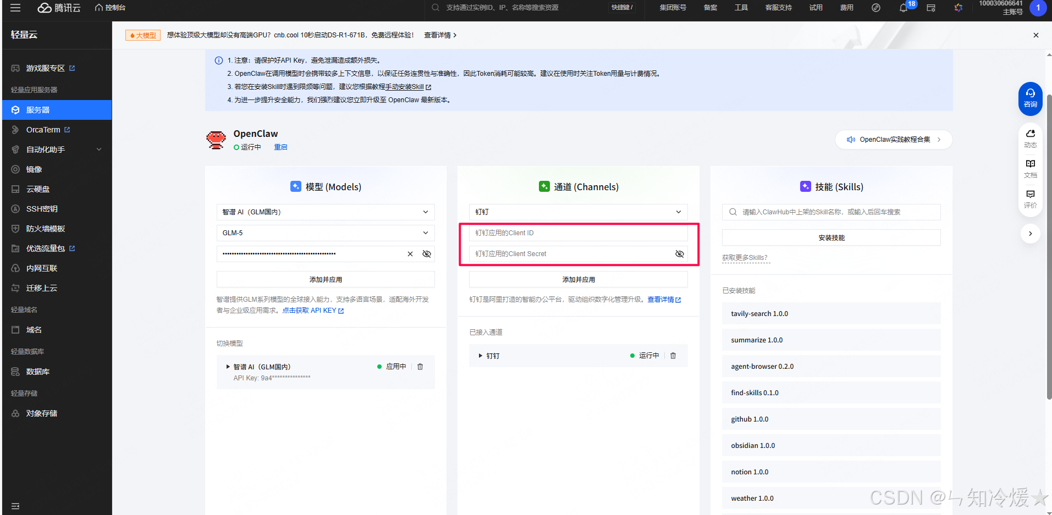Select tavily-search 1.0.0 skill row
This screenshot has width=1052, height=515.
pyautogui.click(x=831, y=314)
